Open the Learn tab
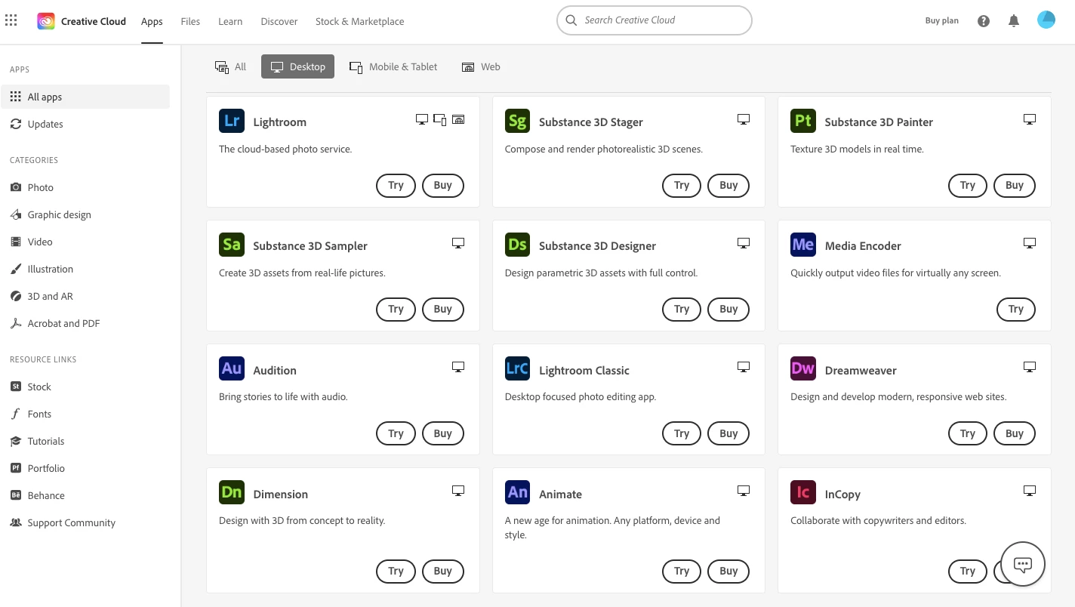 click(230, 21)
